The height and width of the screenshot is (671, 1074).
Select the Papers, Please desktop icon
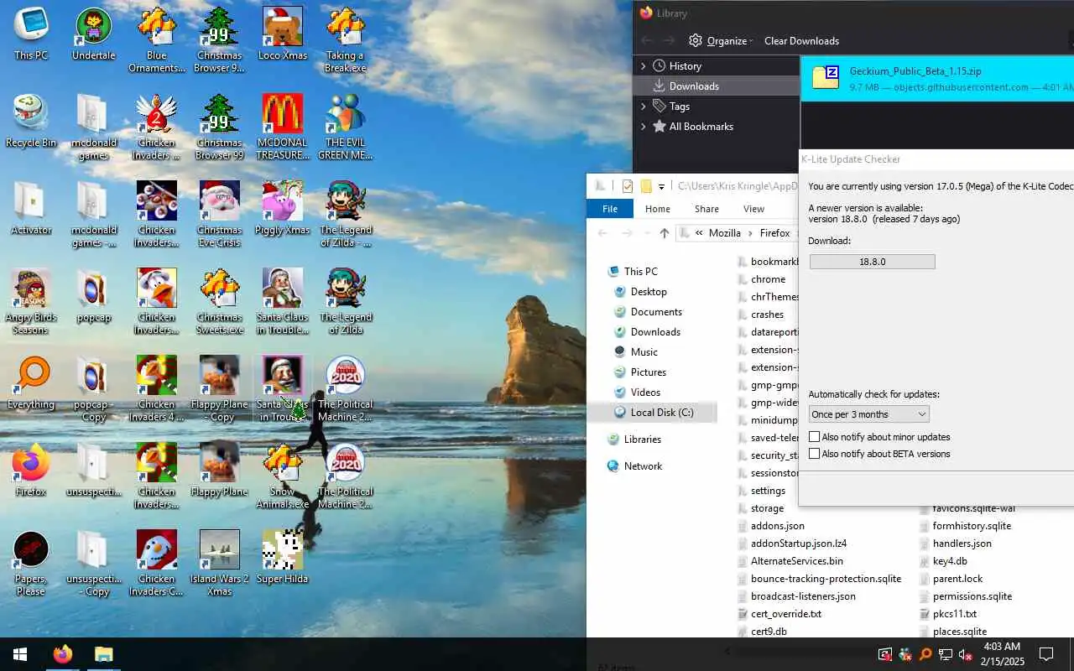31,563
